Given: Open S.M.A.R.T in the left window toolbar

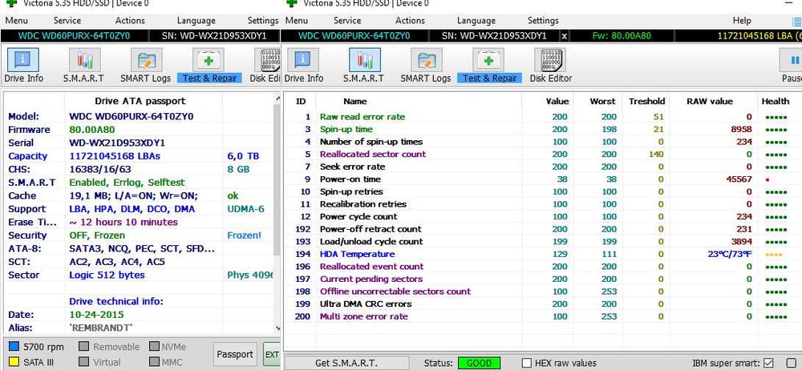Looking at the screenshot, I should [x=83, y=66].
